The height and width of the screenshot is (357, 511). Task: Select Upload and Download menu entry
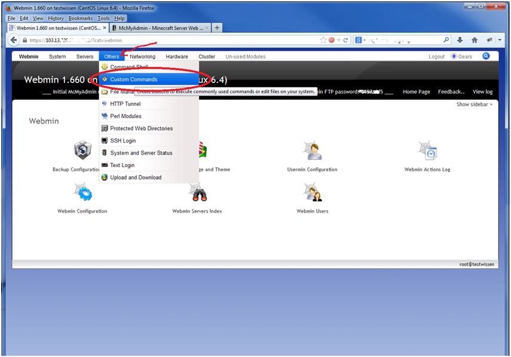pyautogui.click(x=149, y=177)
